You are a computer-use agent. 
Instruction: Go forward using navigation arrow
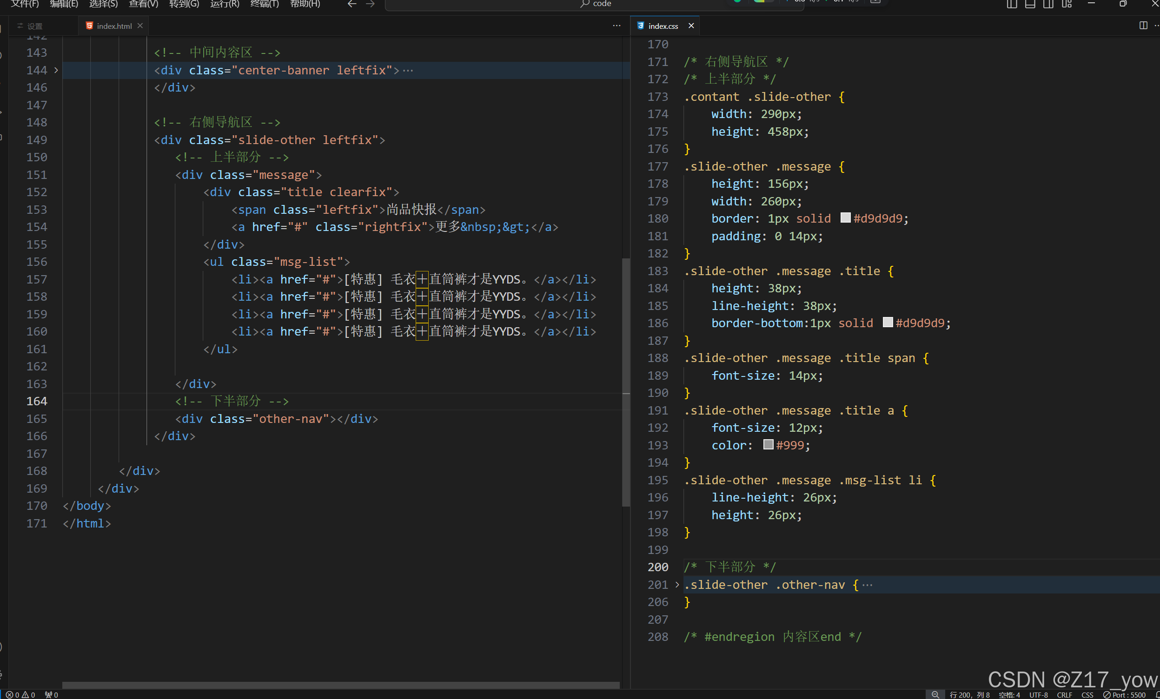(371, 4)
